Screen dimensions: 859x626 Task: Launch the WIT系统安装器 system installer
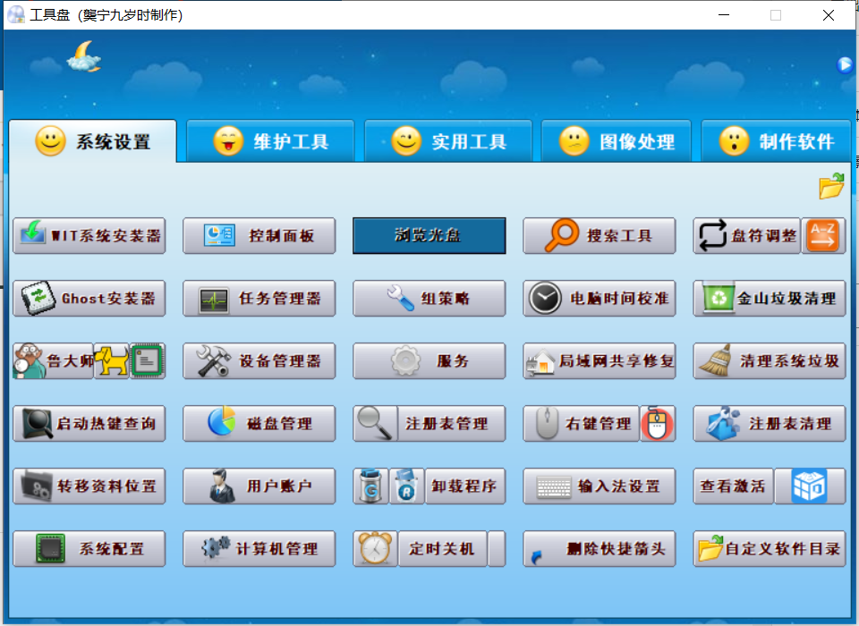89,235
